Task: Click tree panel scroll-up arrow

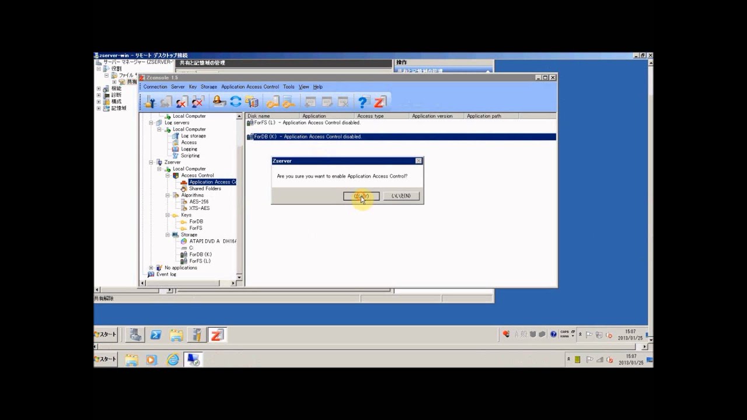Action: point(239,117)
